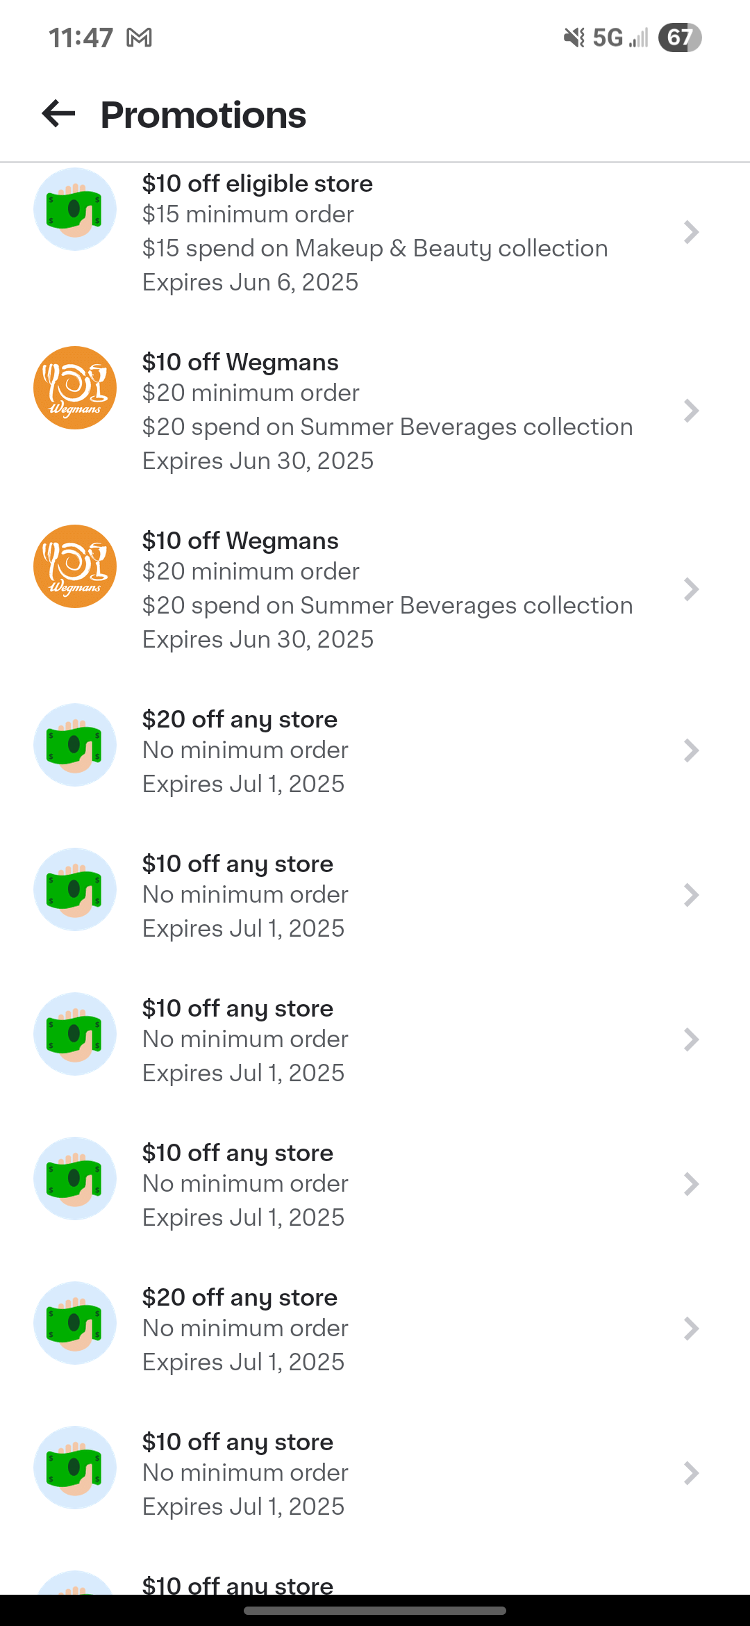This screenshot has height=1626, width=750.
Task: Select the $10 off eligible store title
Action: click(257, 183)
